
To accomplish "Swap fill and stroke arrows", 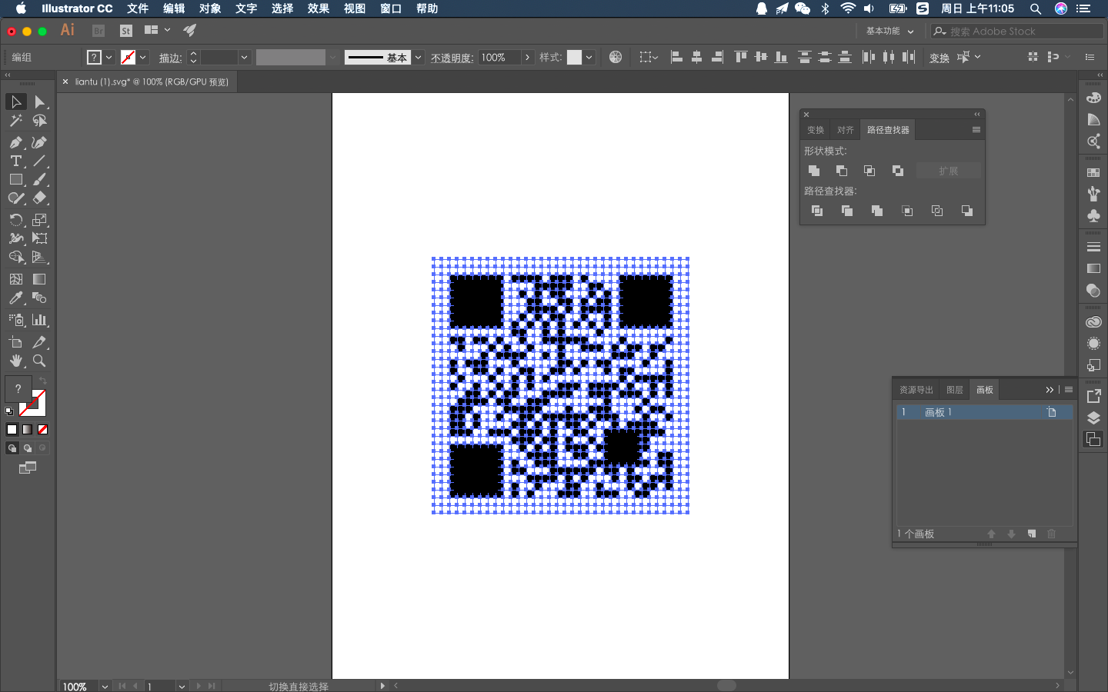I will 43,381.
